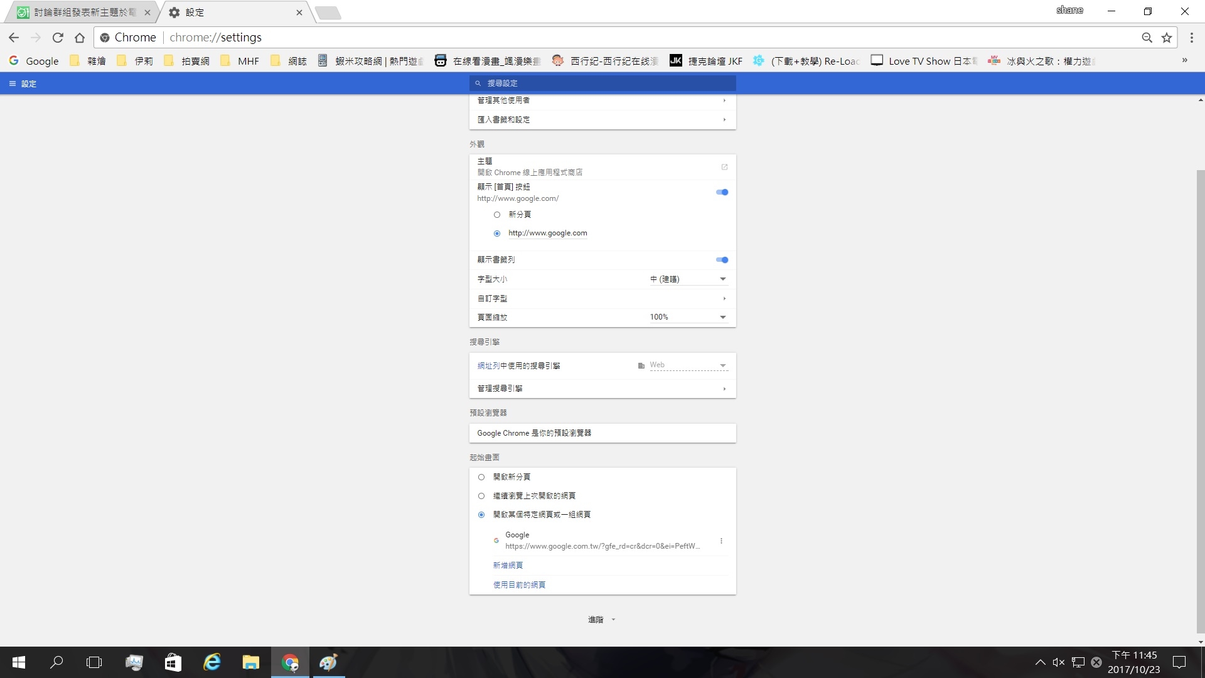The height and width of the screenshot is (678, 1205).
Task: Show hidden system tray icons
Action: [1040, 662]
